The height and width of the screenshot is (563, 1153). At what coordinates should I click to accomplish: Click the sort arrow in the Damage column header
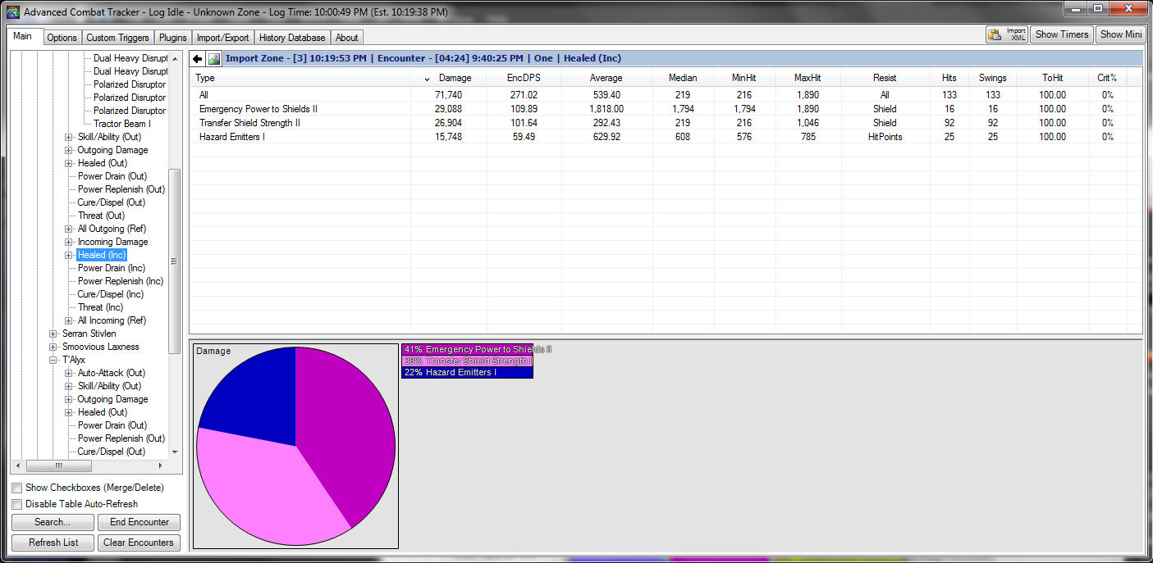click(427, 79)
